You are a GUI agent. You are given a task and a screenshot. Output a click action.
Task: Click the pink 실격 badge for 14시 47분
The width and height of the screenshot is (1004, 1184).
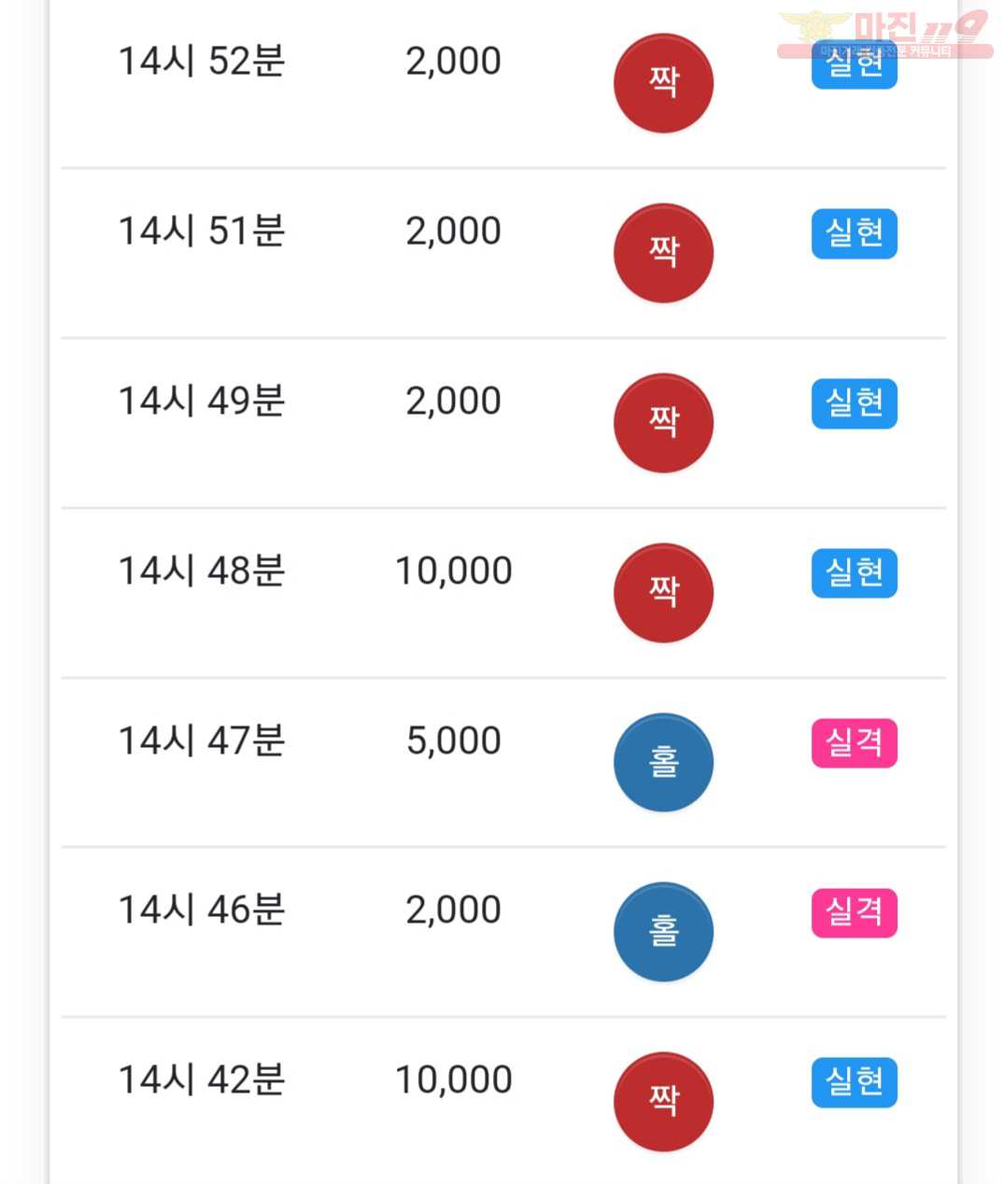coord(855,743)
